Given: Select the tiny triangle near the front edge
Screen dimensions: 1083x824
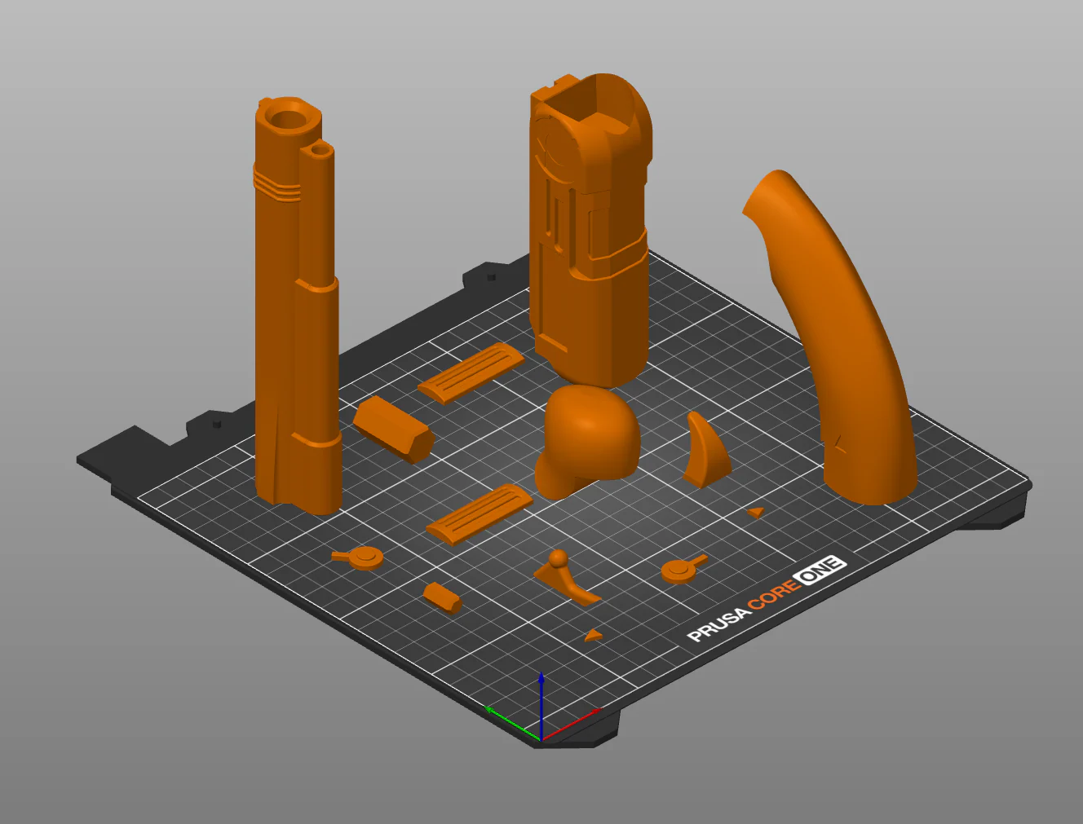Looking at the screenshot, I should (x=594, y=635).
